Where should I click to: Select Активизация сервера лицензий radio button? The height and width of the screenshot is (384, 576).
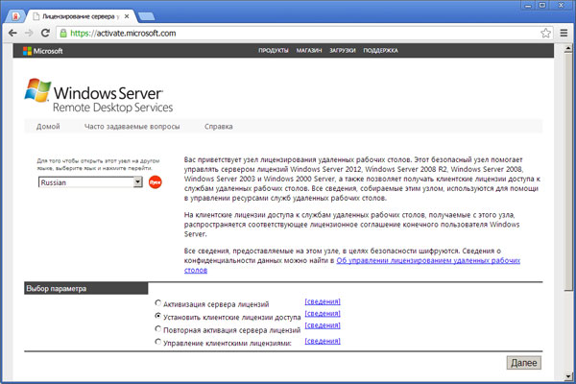[x=158, y=303]
